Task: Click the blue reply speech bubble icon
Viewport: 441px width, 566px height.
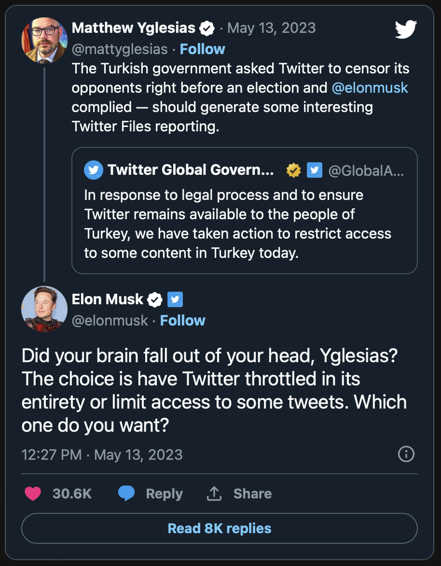Action: (x=126, y=493)
